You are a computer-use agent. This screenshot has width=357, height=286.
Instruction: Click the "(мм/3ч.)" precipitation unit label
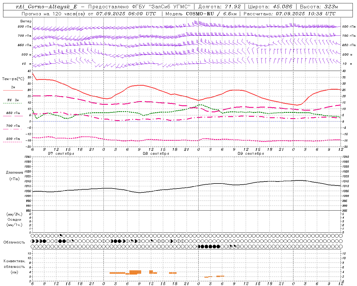coord(14,214)
